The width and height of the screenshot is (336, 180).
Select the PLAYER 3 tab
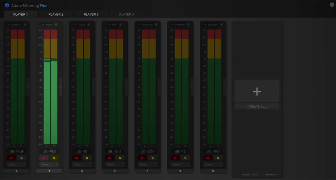click(91, 14)
